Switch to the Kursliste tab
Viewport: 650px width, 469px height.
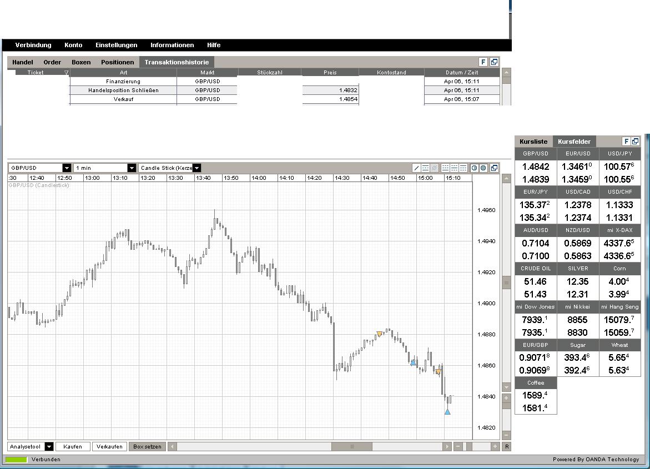[x=533, y=142]
